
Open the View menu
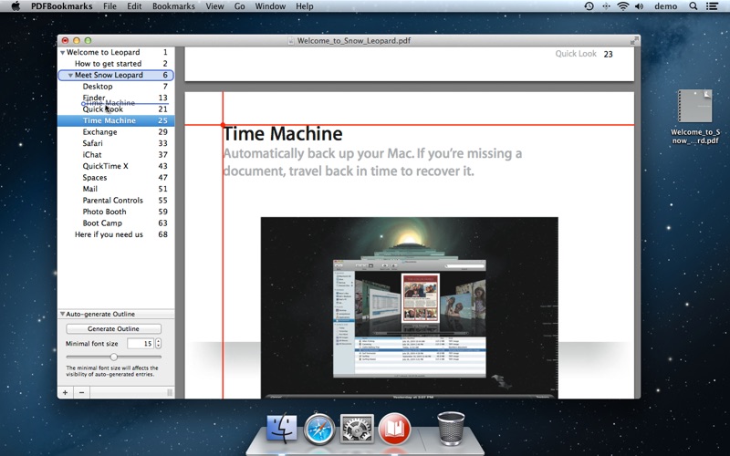click(214, 6)
